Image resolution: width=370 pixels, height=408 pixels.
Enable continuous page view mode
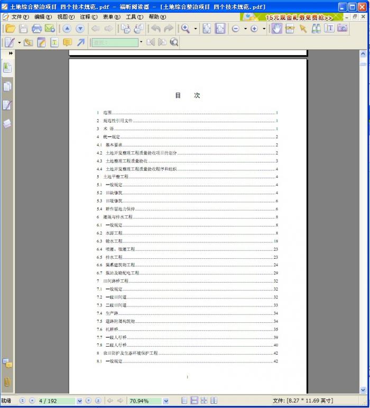194,401
